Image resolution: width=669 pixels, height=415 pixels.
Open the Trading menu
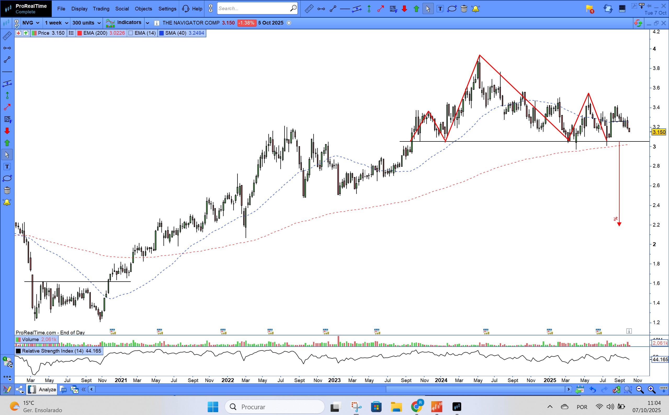[x=101, y=9]
